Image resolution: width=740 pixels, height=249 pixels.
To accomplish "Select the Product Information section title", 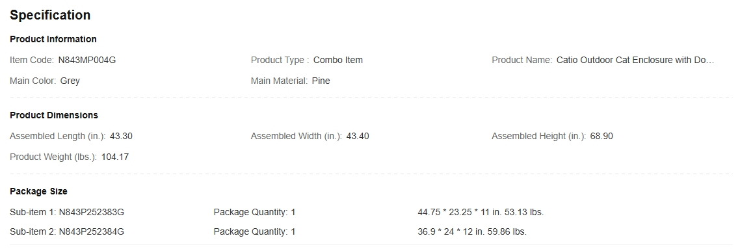I will point(53,39).
